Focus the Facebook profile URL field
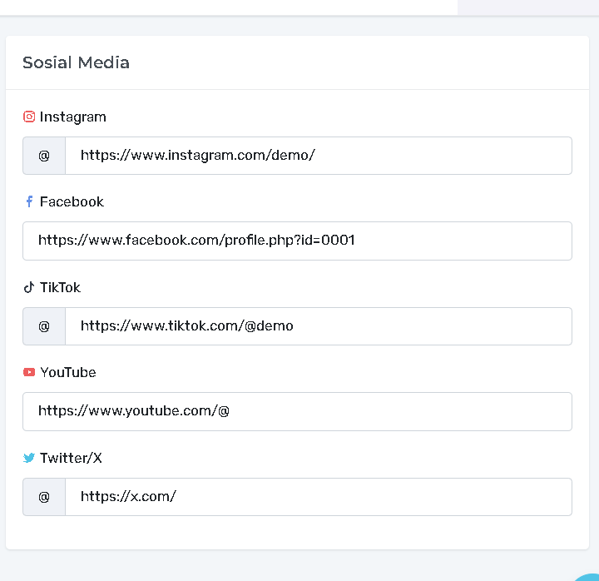Screen dimensions: 599x581 tap(297, 241)
